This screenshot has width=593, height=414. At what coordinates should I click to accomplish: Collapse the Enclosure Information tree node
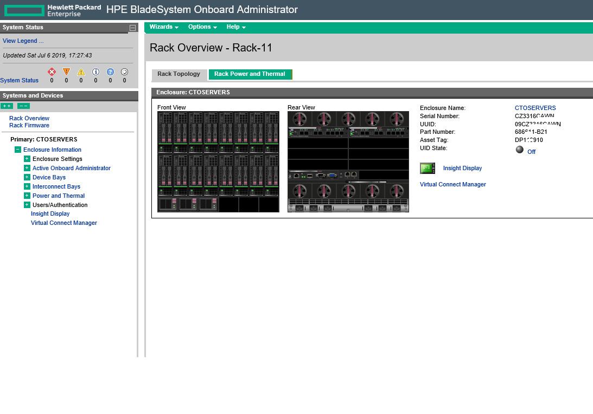pyautogui.click(x=18, y=150)
